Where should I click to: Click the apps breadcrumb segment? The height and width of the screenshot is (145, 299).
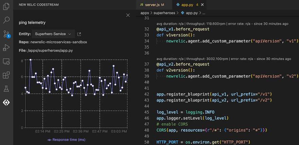tap(145, 13)
